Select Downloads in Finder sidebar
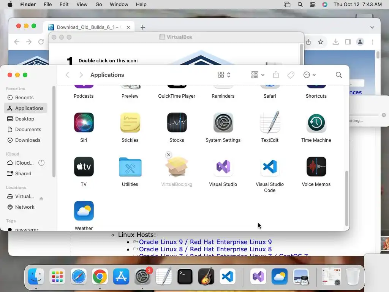 pos(25,140)
